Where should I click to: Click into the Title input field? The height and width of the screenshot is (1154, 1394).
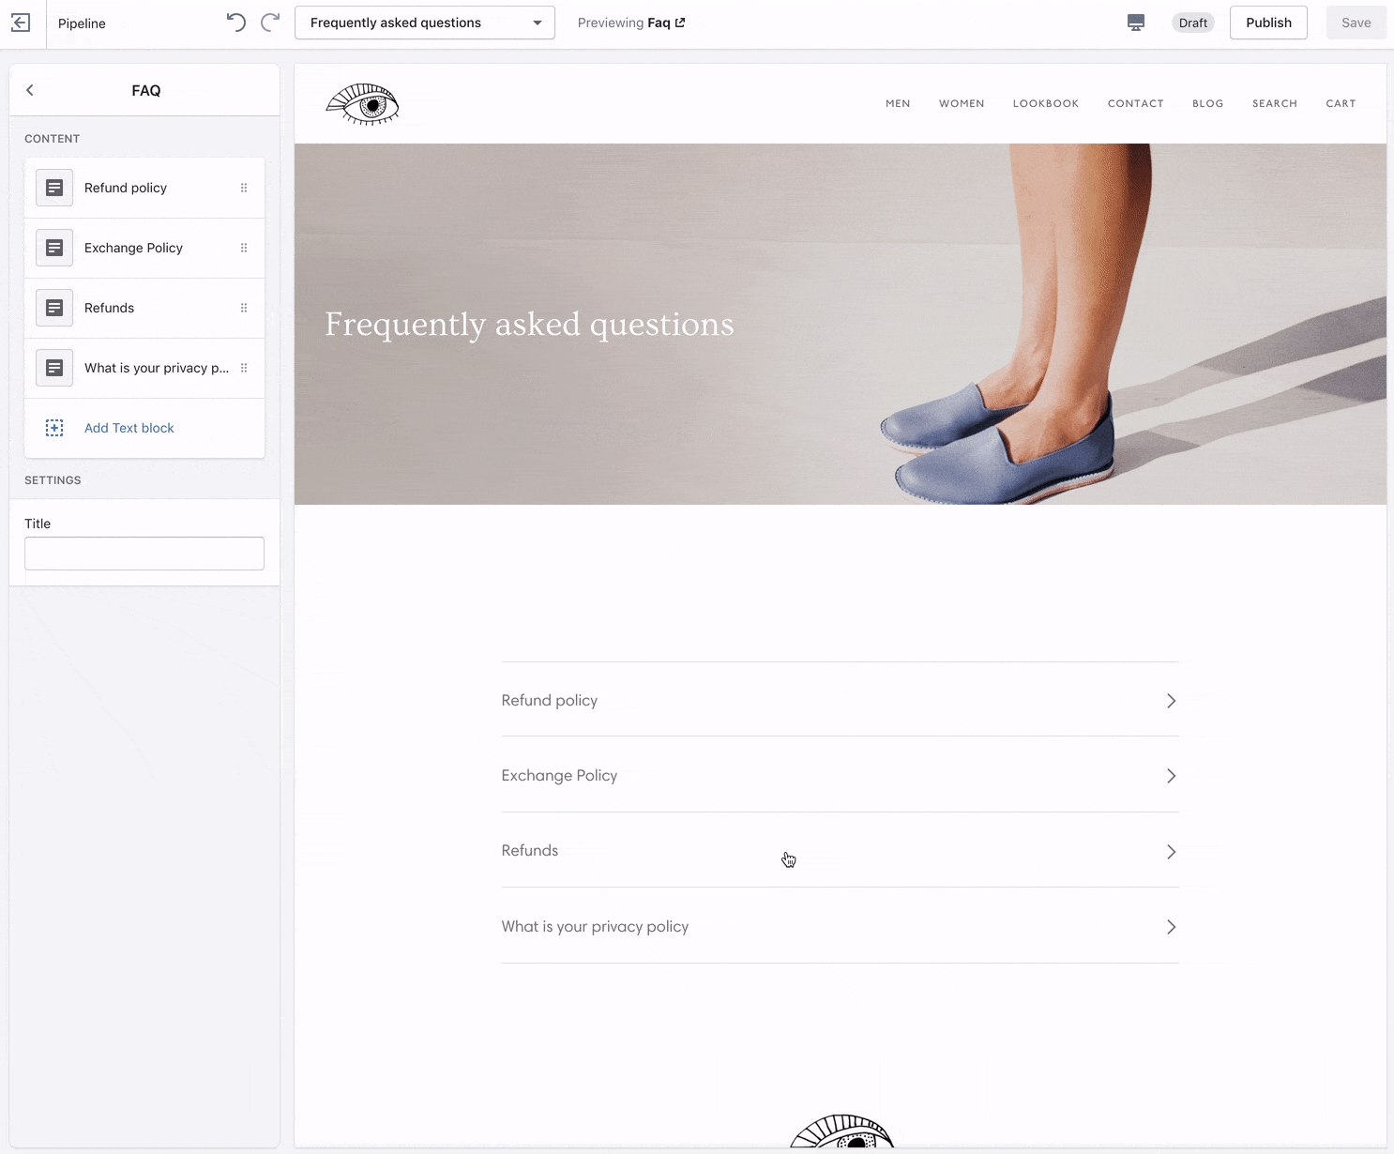click(x=144, y=554)
